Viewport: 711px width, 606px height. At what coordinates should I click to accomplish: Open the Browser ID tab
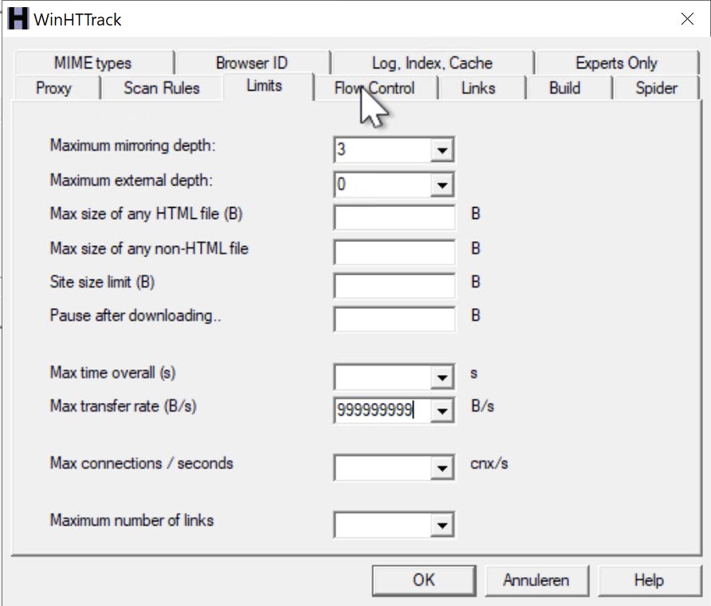pos(252,62)
